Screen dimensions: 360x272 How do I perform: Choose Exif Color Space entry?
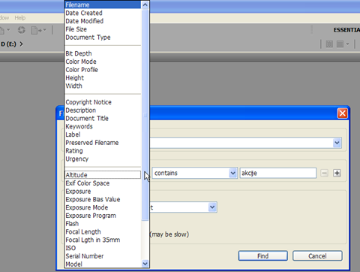click(103, 183)
